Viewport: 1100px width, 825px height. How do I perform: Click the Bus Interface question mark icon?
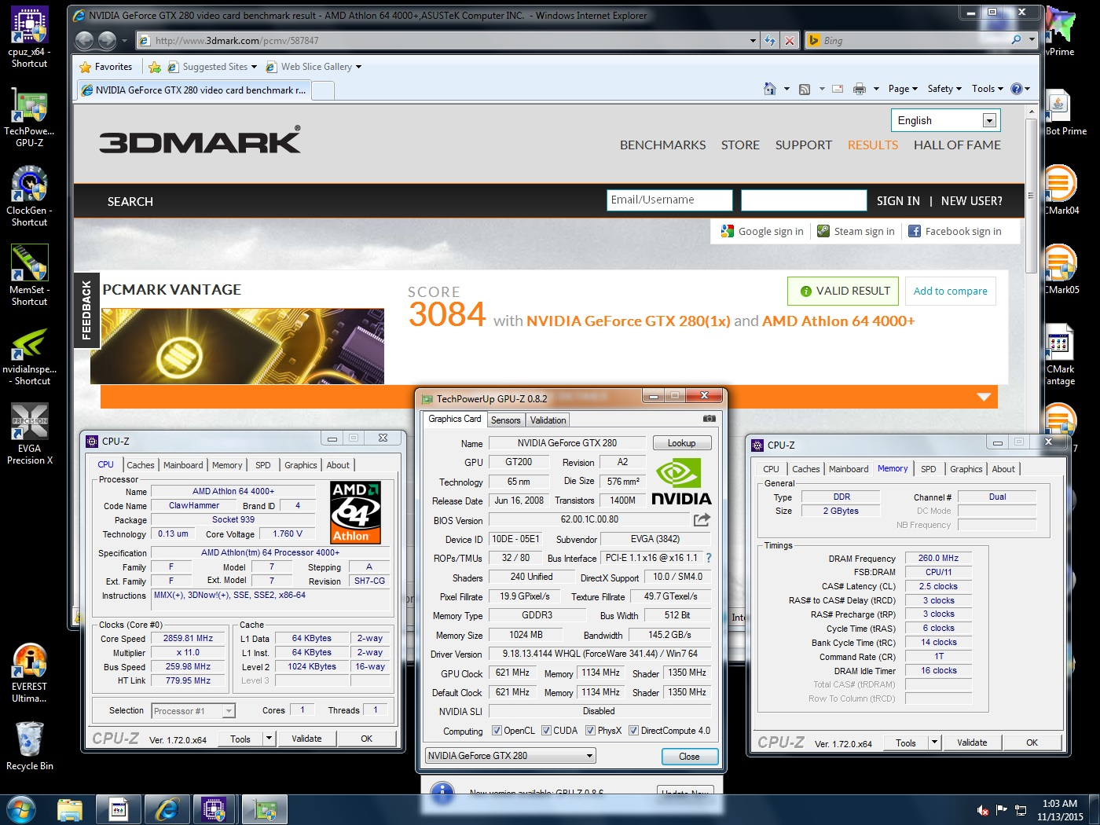click(x=709, y=558)
